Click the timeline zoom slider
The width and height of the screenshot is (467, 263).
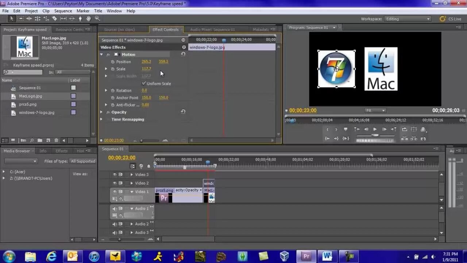119,239
